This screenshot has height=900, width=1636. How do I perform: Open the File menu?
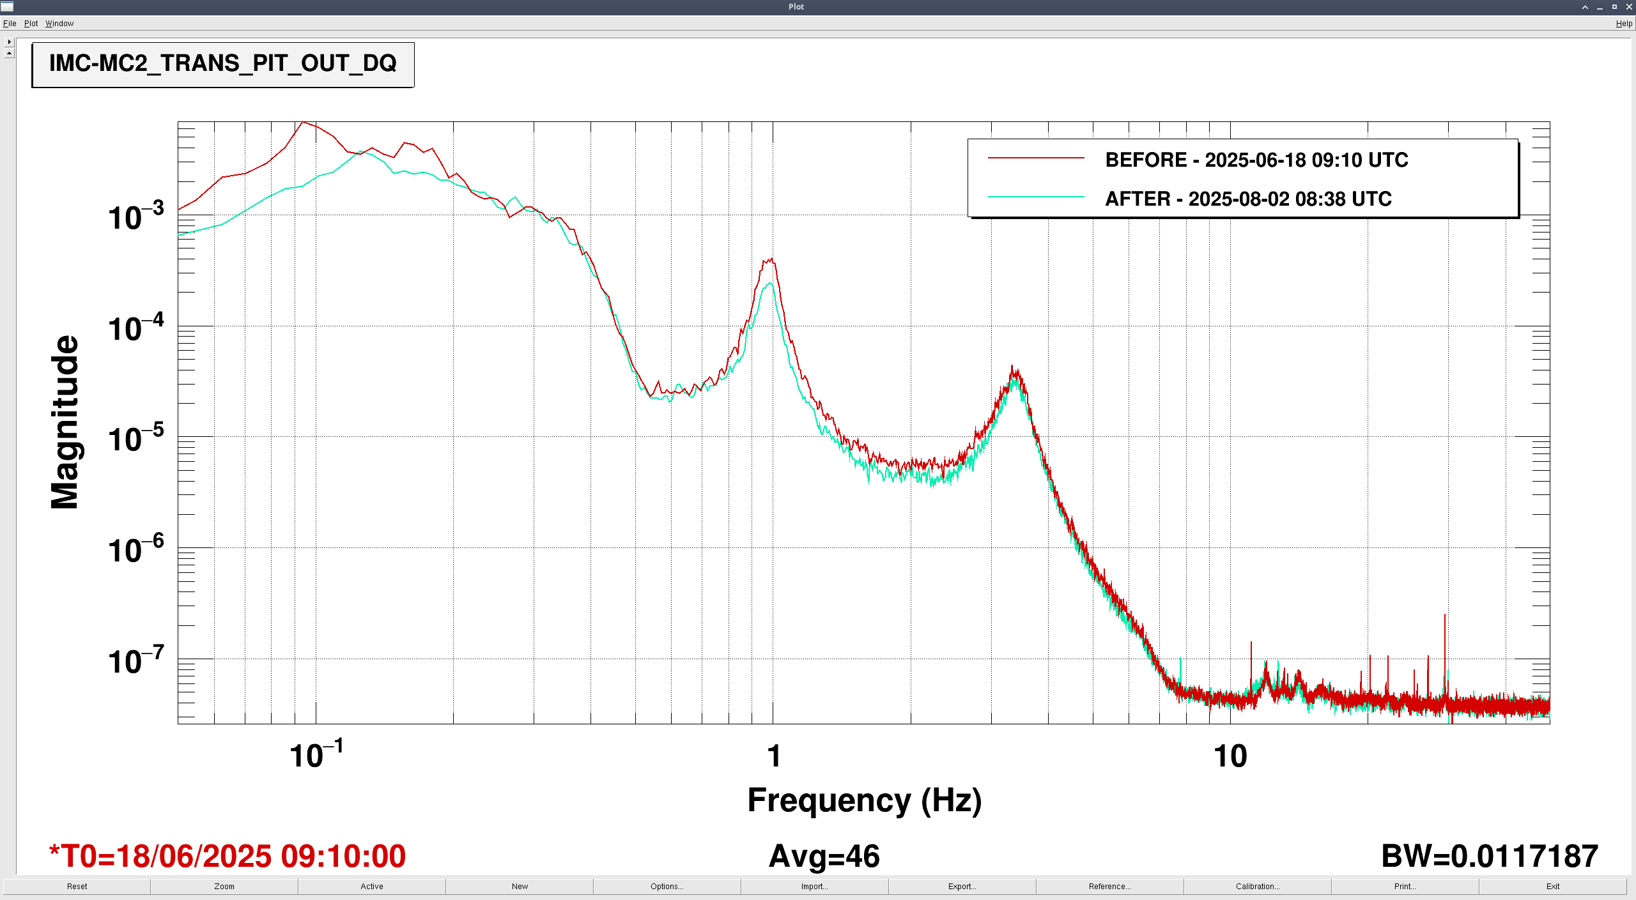pyautogui.click(x=10, y=24)
